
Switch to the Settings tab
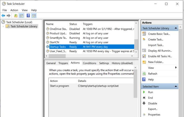click(104, 63)
